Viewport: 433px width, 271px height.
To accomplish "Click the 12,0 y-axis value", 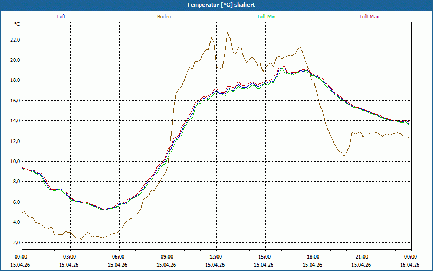I will 16,141.
